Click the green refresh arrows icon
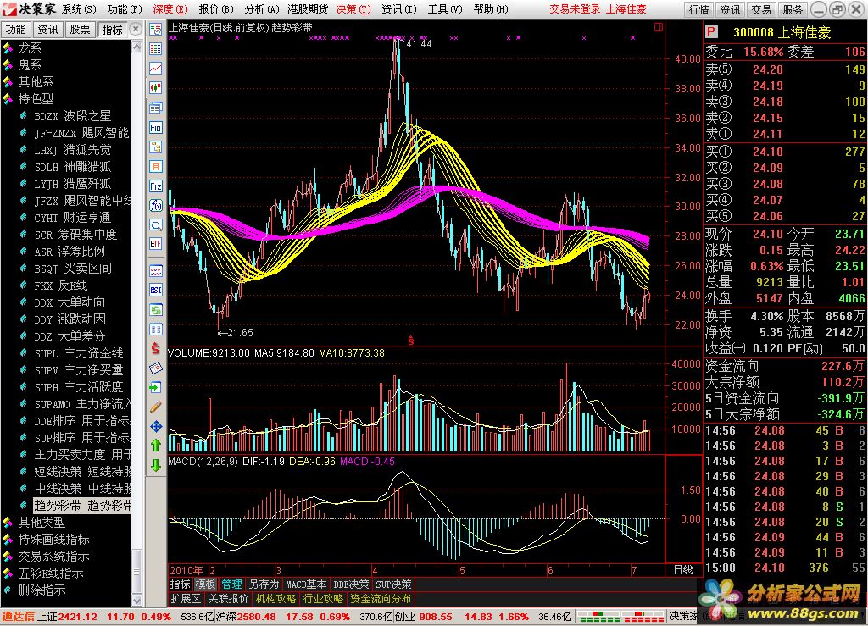This screenshot has height=626, width=868. (156, 310)
